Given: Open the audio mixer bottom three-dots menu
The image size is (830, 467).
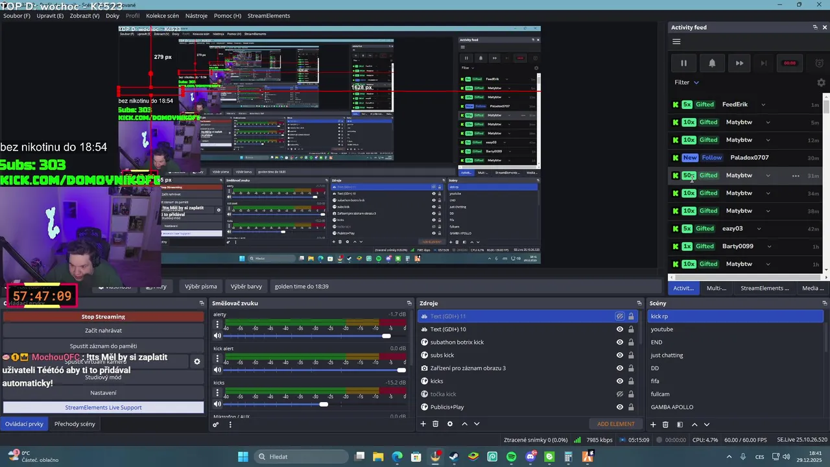Looking at the screenshot, I should [230, 425].
